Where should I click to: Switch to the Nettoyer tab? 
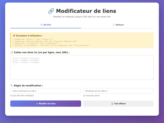[118, 25]
